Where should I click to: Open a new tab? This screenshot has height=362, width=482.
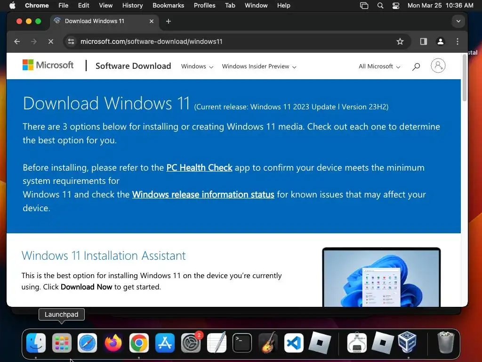pos(168,21)
